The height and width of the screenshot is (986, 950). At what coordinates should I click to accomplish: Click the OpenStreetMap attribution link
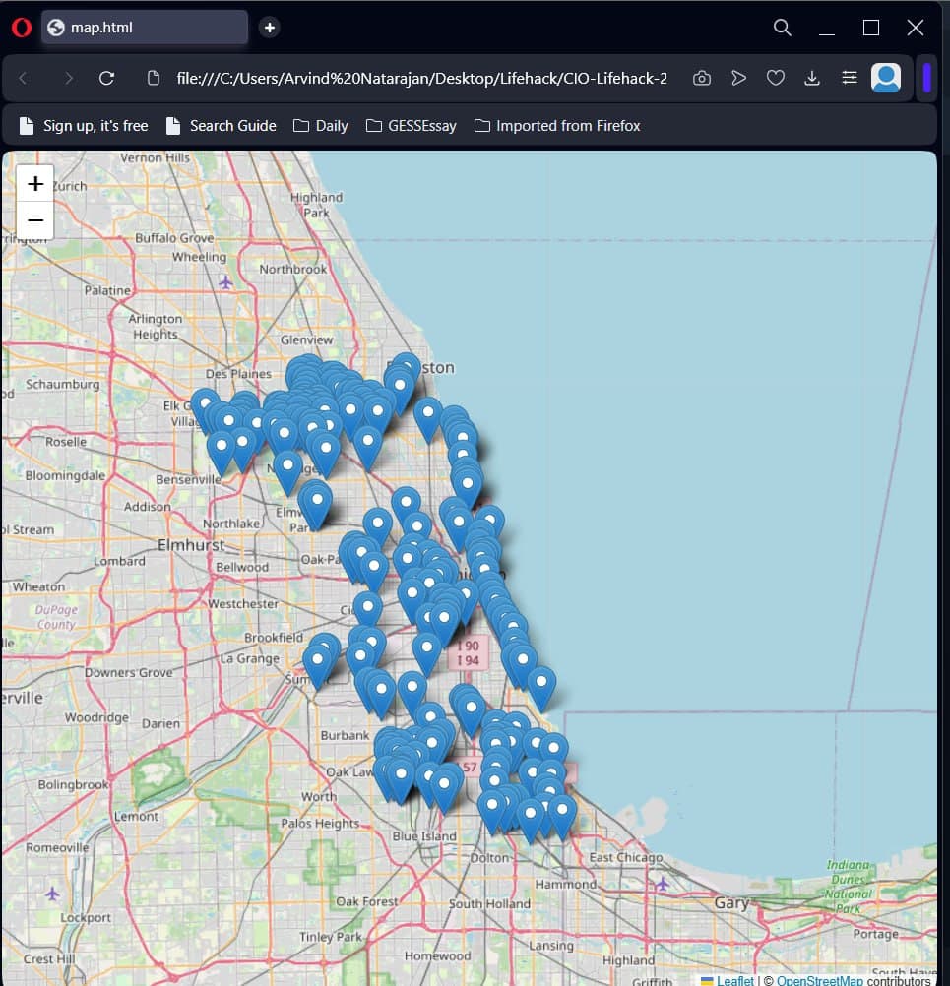[819, 980]
